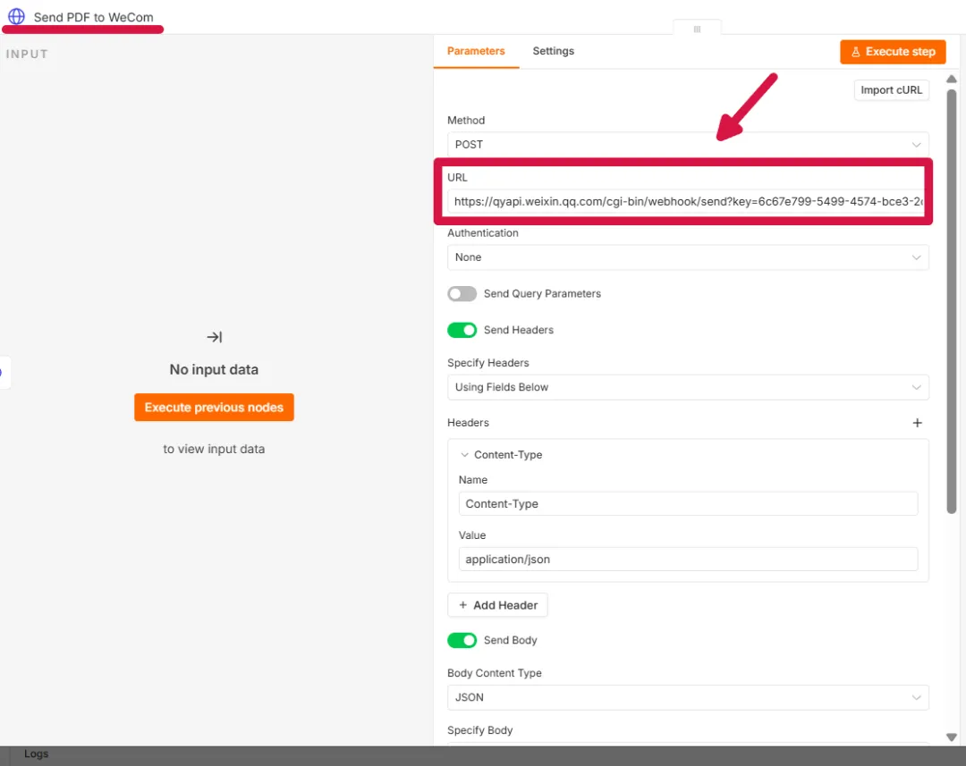
Task: Click the Send PDF to WeCom title
Action: click(x=94, y=17)
